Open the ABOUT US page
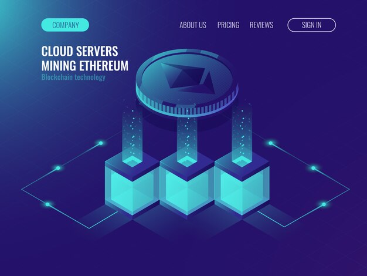Image resolution: width=367 pixels, height=276 pixels. pos(193,25)
